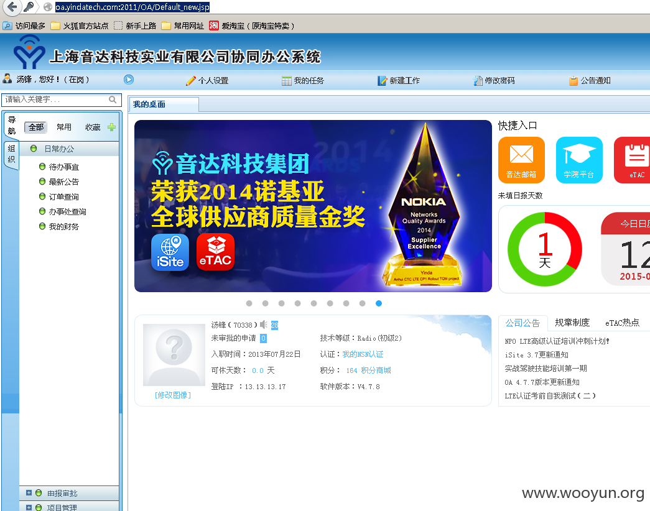The image size is (650, 511).
Task: Select the 常用 navigation filter
Action: pyautogui.click(x=64, y=127)
